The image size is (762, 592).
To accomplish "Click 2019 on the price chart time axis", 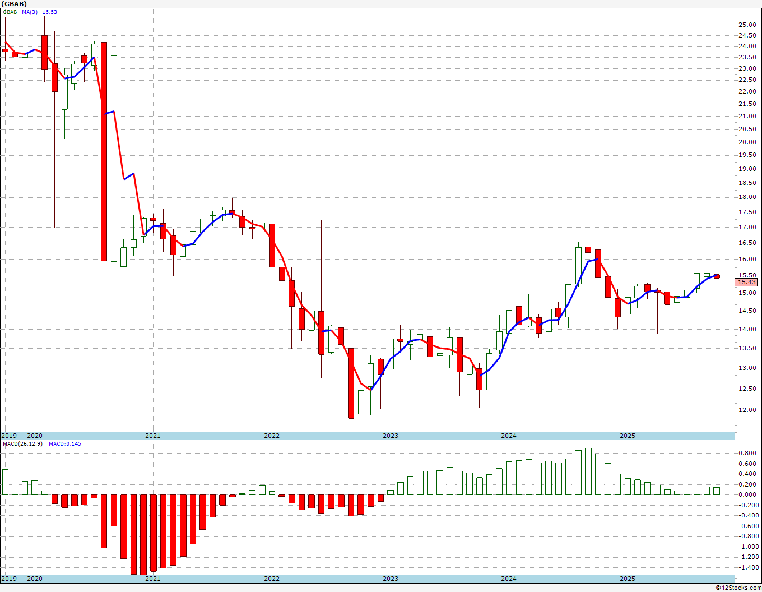I will 8,436.
